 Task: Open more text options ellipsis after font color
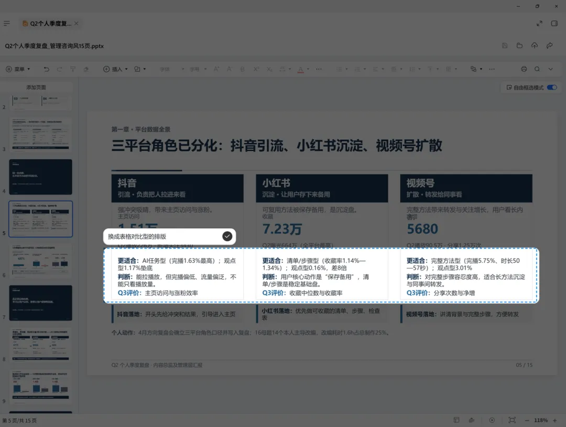tap(319, 69)
